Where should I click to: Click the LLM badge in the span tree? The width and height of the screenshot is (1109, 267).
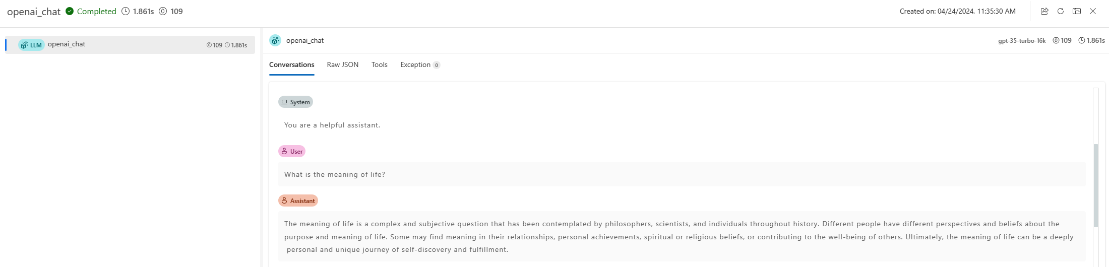coord(31,45)
